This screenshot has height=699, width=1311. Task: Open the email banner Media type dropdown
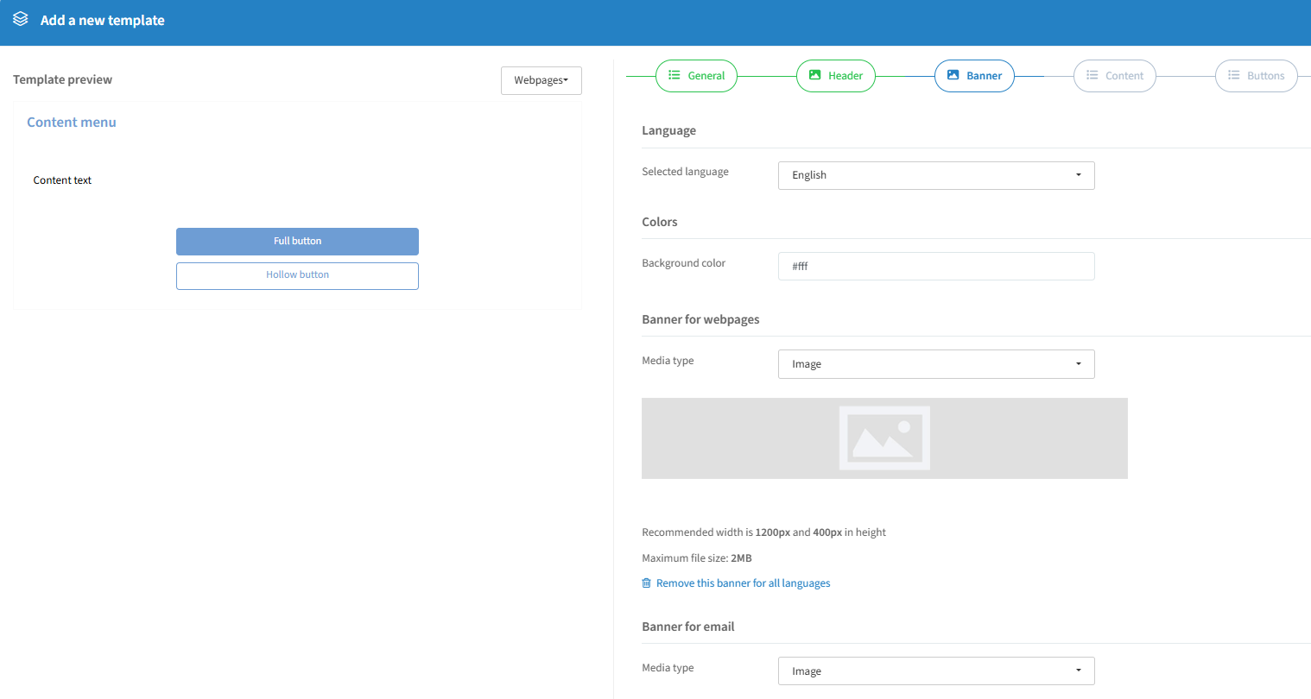coord(936,671)
